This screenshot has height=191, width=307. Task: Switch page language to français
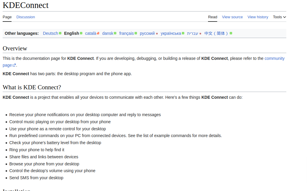126,33
